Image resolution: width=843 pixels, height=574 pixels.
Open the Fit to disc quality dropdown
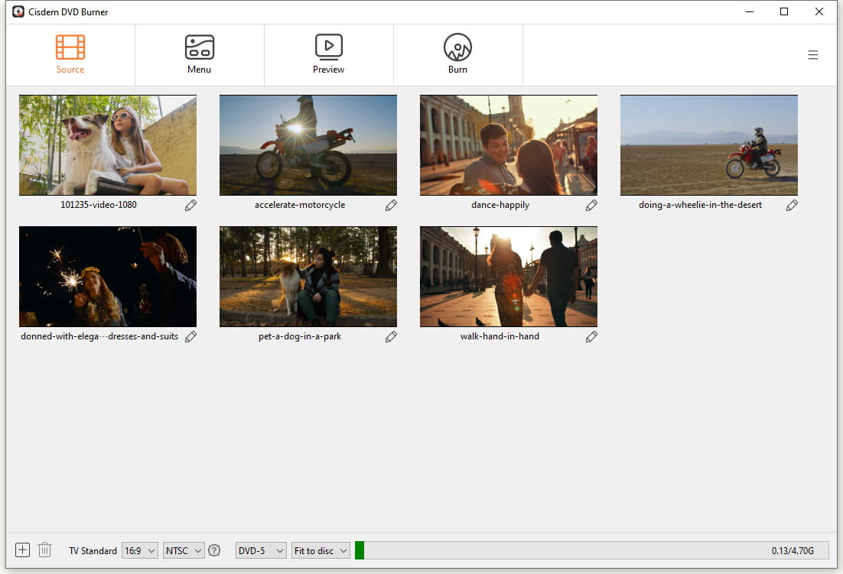(x=321, y=550)
